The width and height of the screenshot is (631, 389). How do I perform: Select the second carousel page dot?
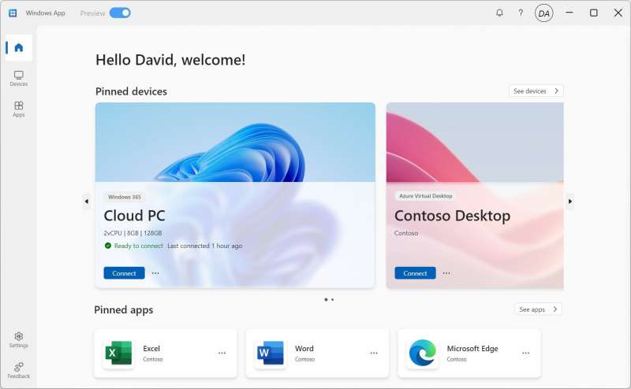pyautogui.click(x=332, y=299)
